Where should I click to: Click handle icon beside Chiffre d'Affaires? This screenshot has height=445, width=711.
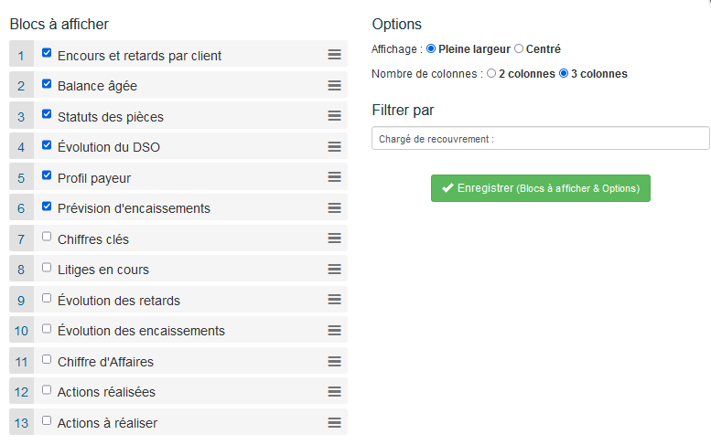[x=335, y=361]
